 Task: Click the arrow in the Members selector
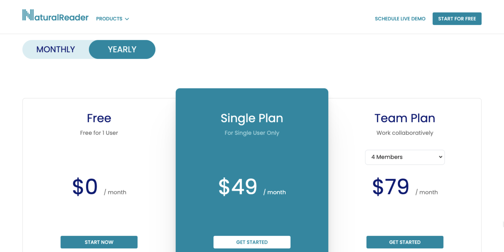(440, 157)
